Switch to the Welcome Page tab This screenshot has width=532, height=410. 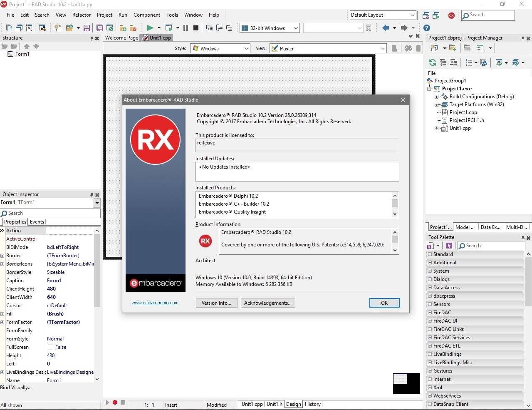121,38
